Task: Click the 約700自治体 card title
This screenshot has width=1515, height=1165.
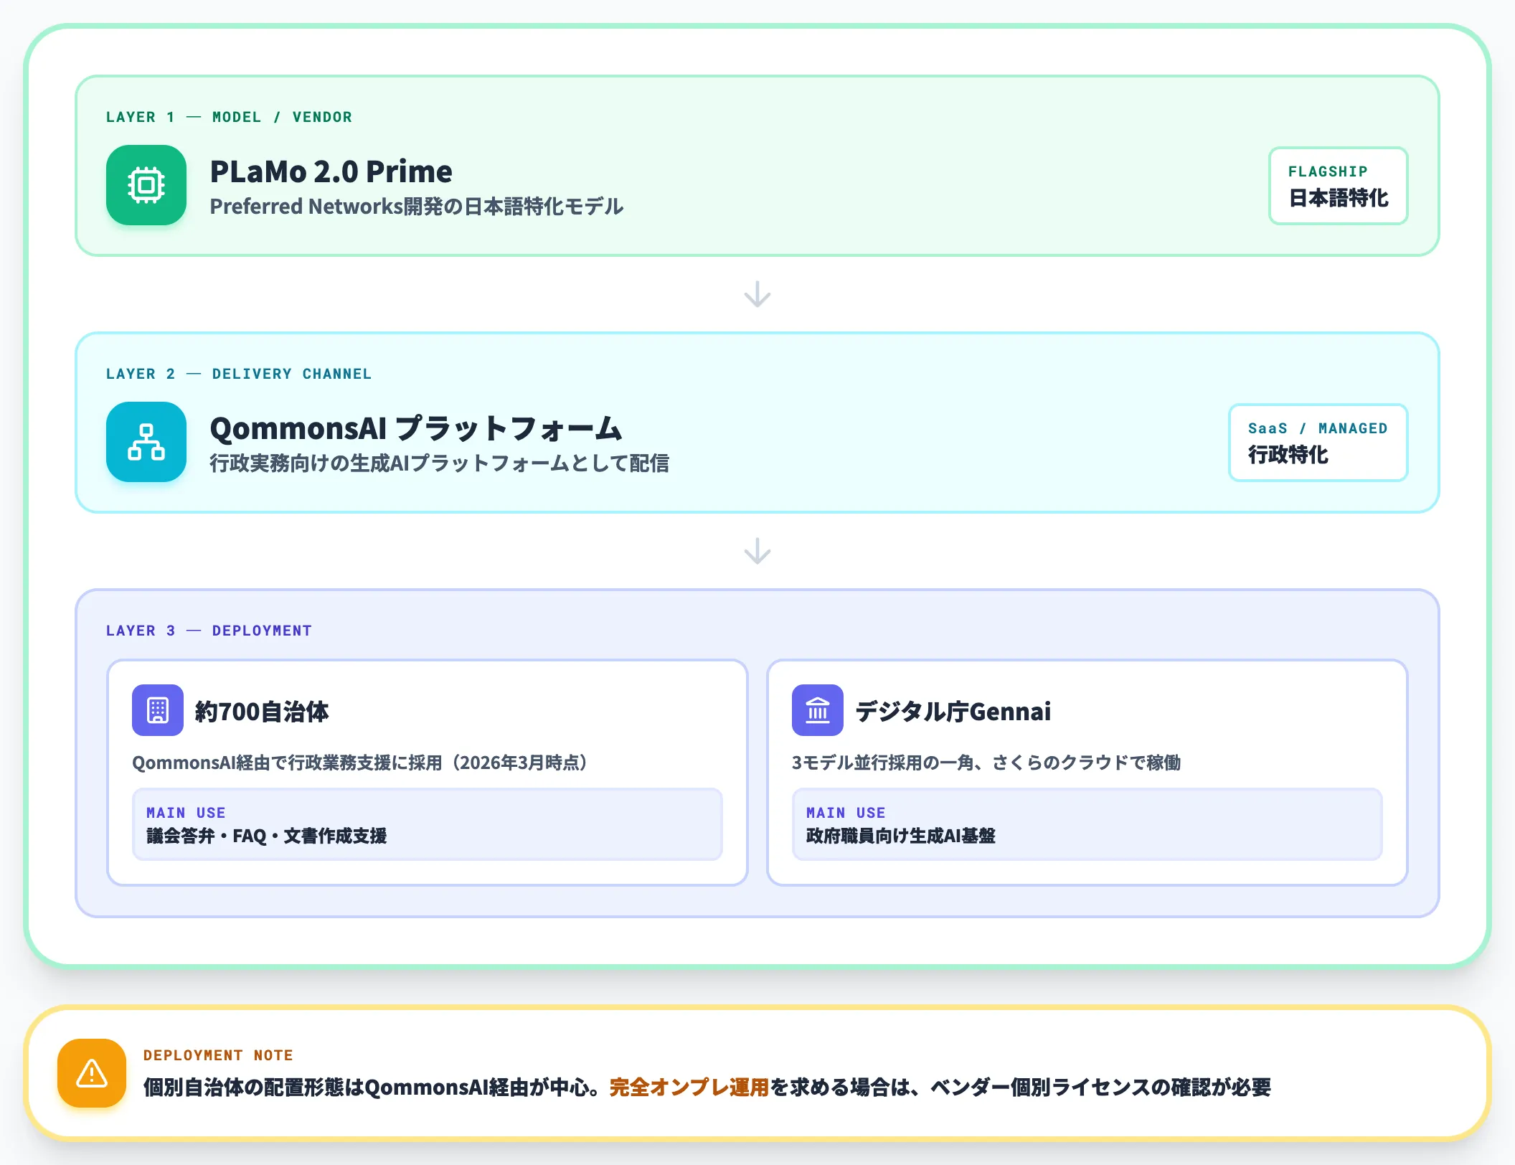Action: click(x=262, y=712)
